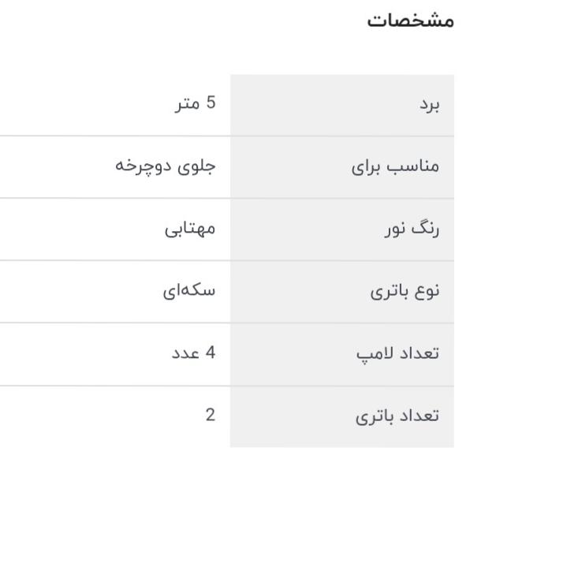Viewport: 578px width, 578px height.
Task: Click the جلوی دوچرخه value
Action: point(166,166)
